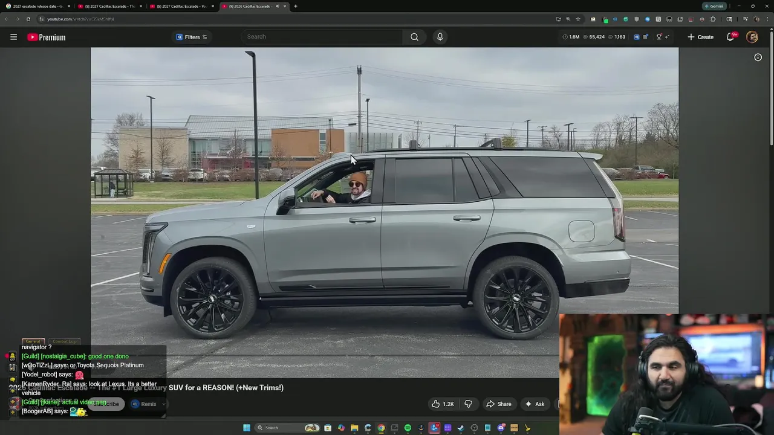The height and width of the screenshot is (435, 774).
Task: Open Chrome from the taskbar
Action: [x=381, y=428]
